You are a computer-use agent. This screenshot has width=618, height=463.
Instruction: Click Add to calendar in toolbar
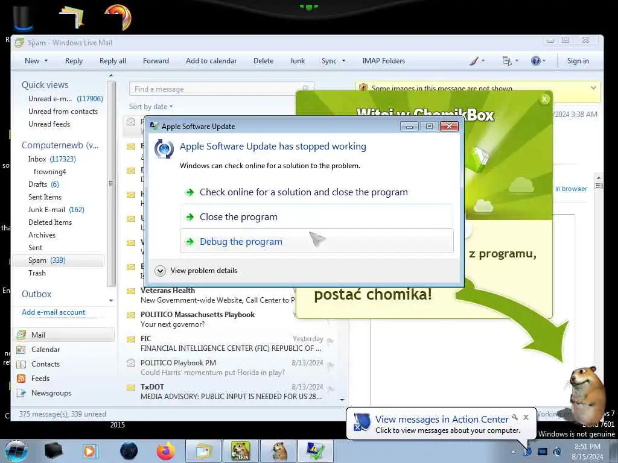pos(211,61)
